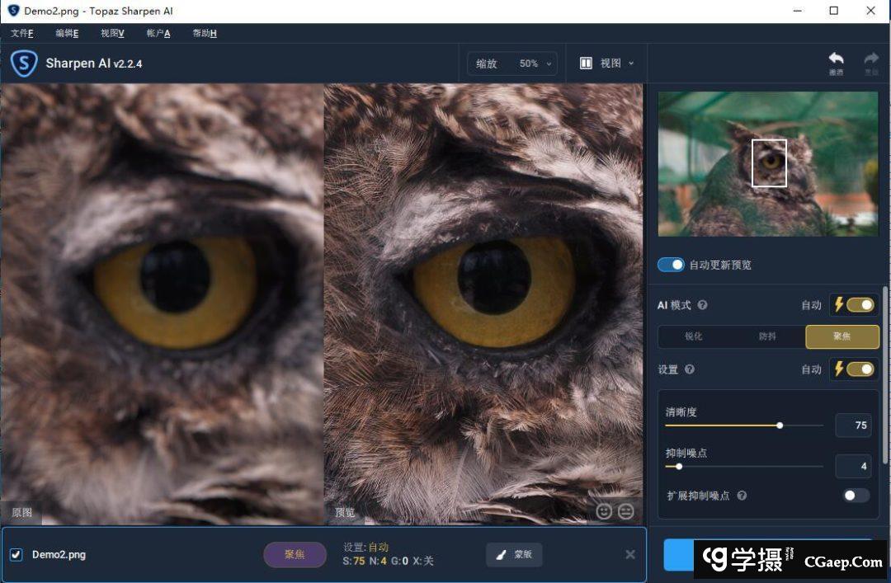The height and width of the screenshot is (583, 891).
Task: Uncheck the Demo2.png checkbox
Action: pos(16,554)
